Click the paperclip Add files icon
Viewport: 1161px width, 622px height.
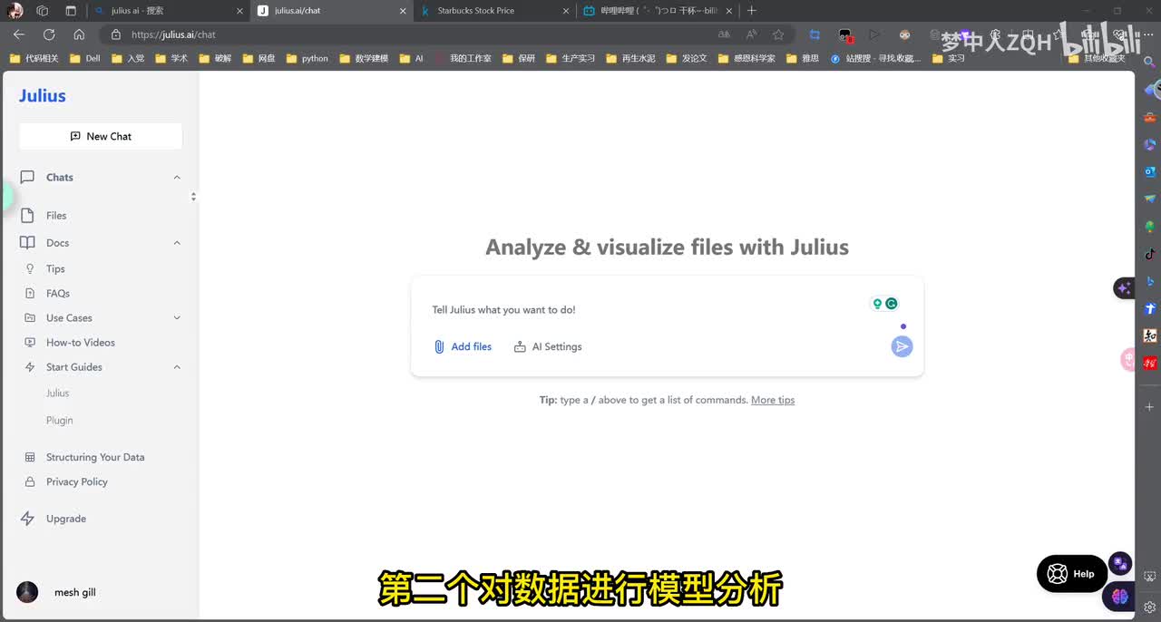[439, 346]
